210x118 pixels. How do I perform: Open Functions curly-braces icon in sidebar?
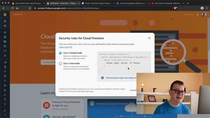click(5, 51)
